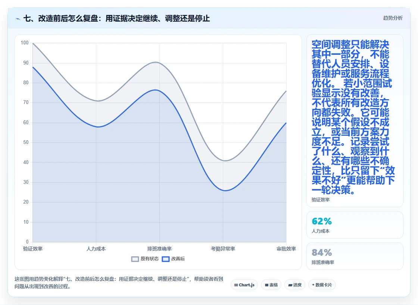
Task: Click the 84% value
Action: (322, 252)
